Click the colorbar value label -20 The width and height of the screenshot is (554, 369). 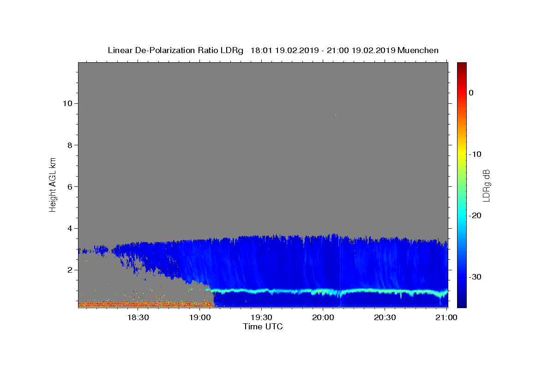pos(475,215)
